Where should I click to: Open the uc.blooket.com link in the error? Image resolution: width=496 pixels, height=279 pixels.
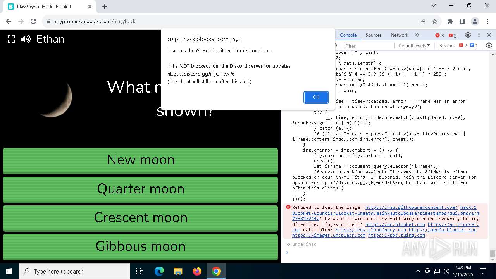coord(395,224)
